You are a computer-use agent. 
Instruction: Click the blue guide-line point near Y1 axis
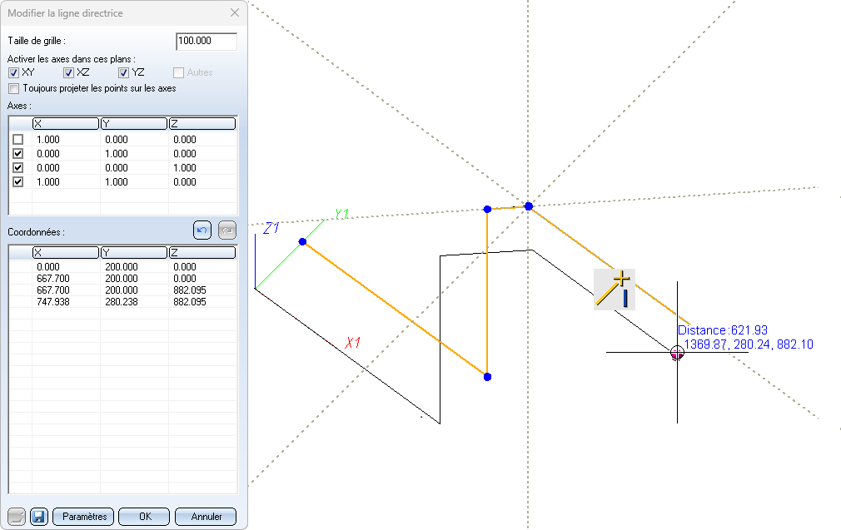[302, 241]
